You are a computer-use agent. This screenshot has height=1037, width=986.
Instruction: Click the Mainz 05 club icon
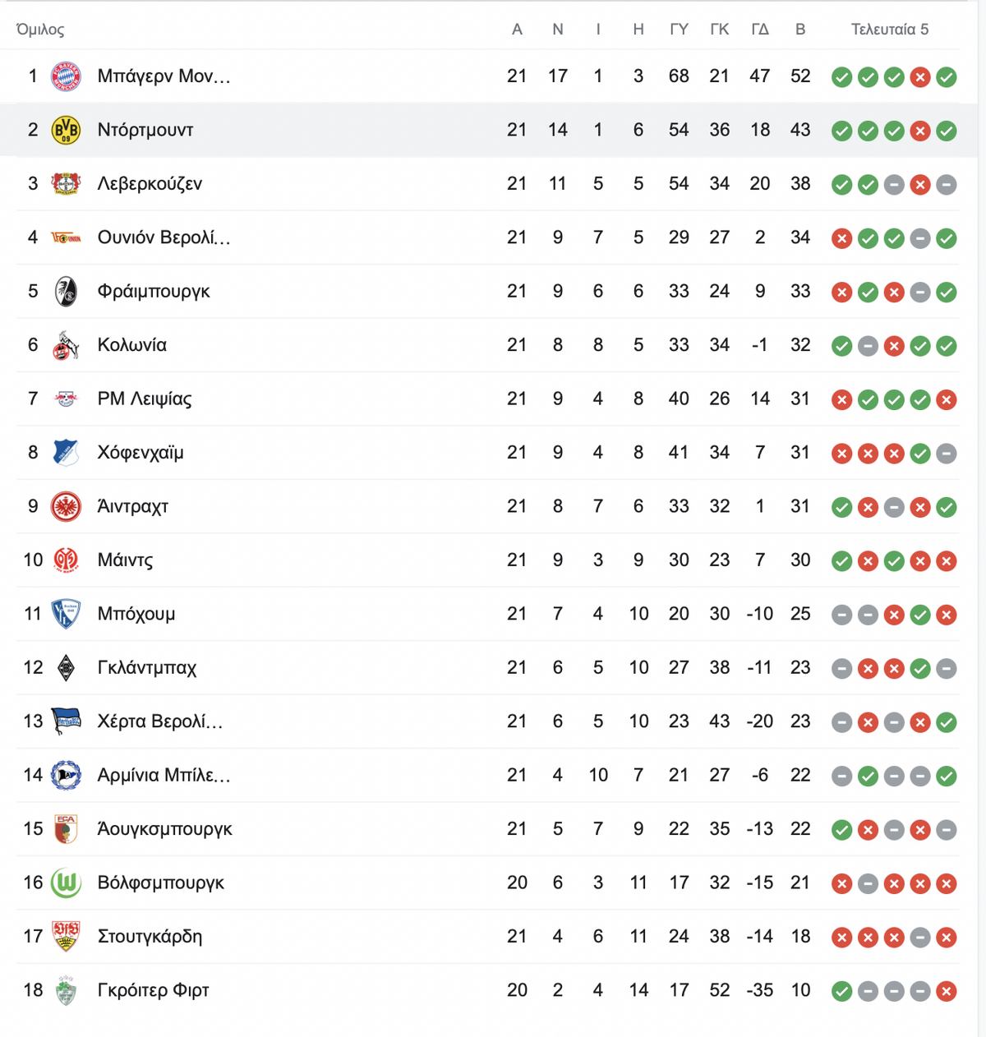(66, 560)
